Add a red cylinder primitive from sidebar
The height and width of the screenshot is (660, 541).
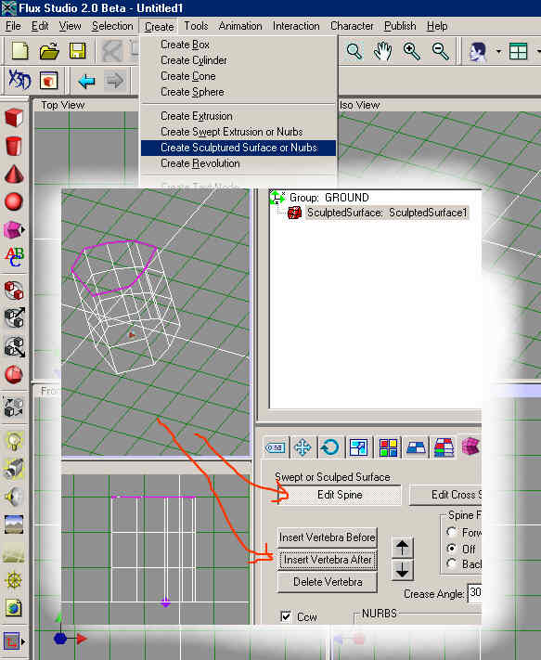pos(14,146)
